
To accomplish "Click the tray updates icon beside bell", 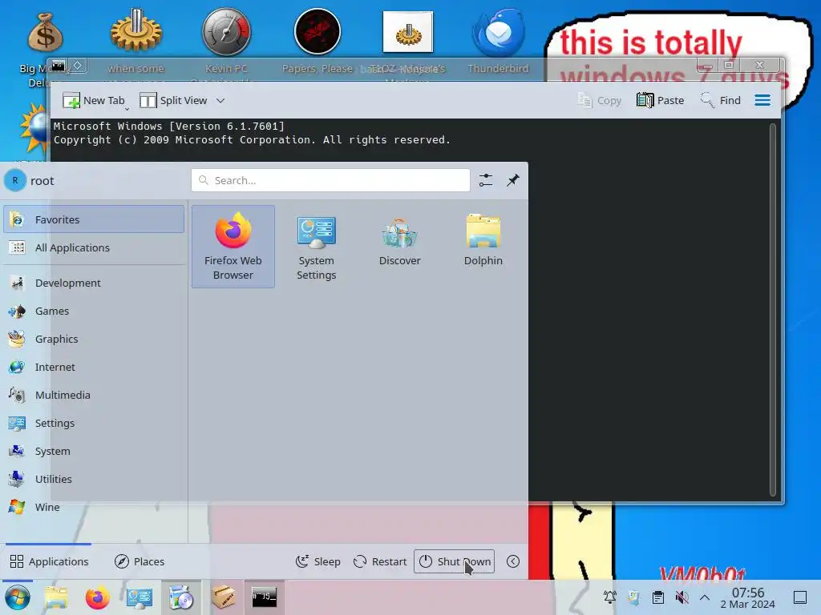I will (x=633, y=597).
